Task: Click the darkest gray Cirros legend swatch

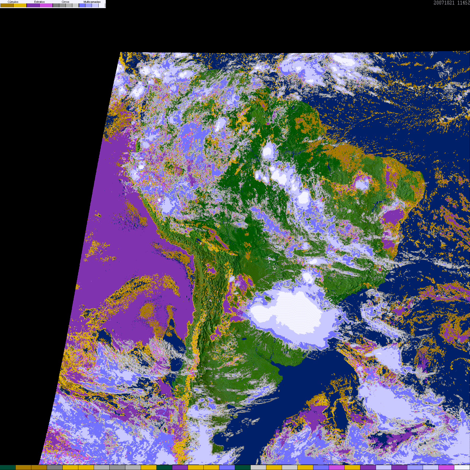Action: pos(56,5)
